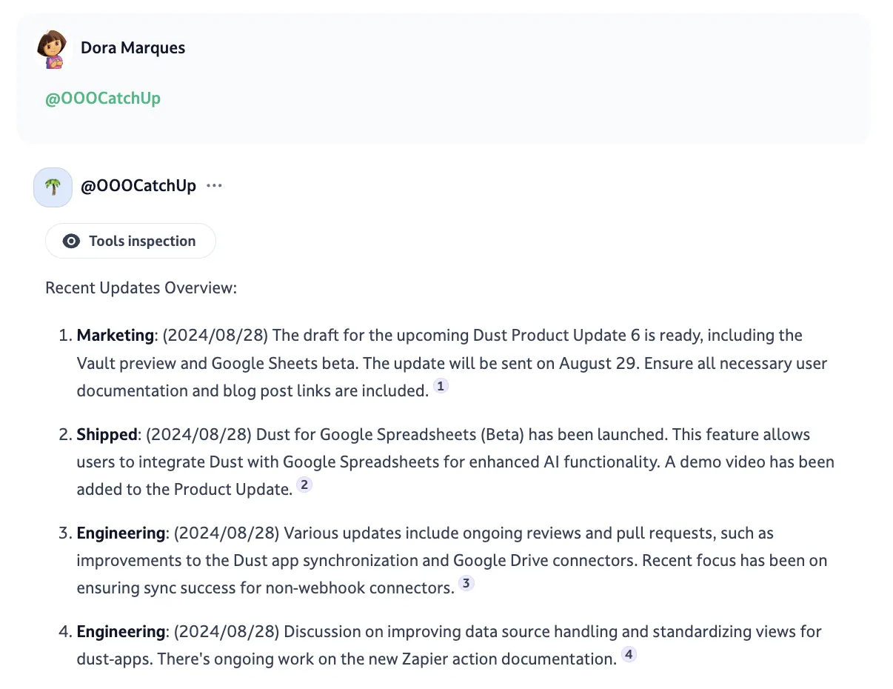
Task: Click the Engineering label about dust-apps views
Action: (x=121, y=631)
